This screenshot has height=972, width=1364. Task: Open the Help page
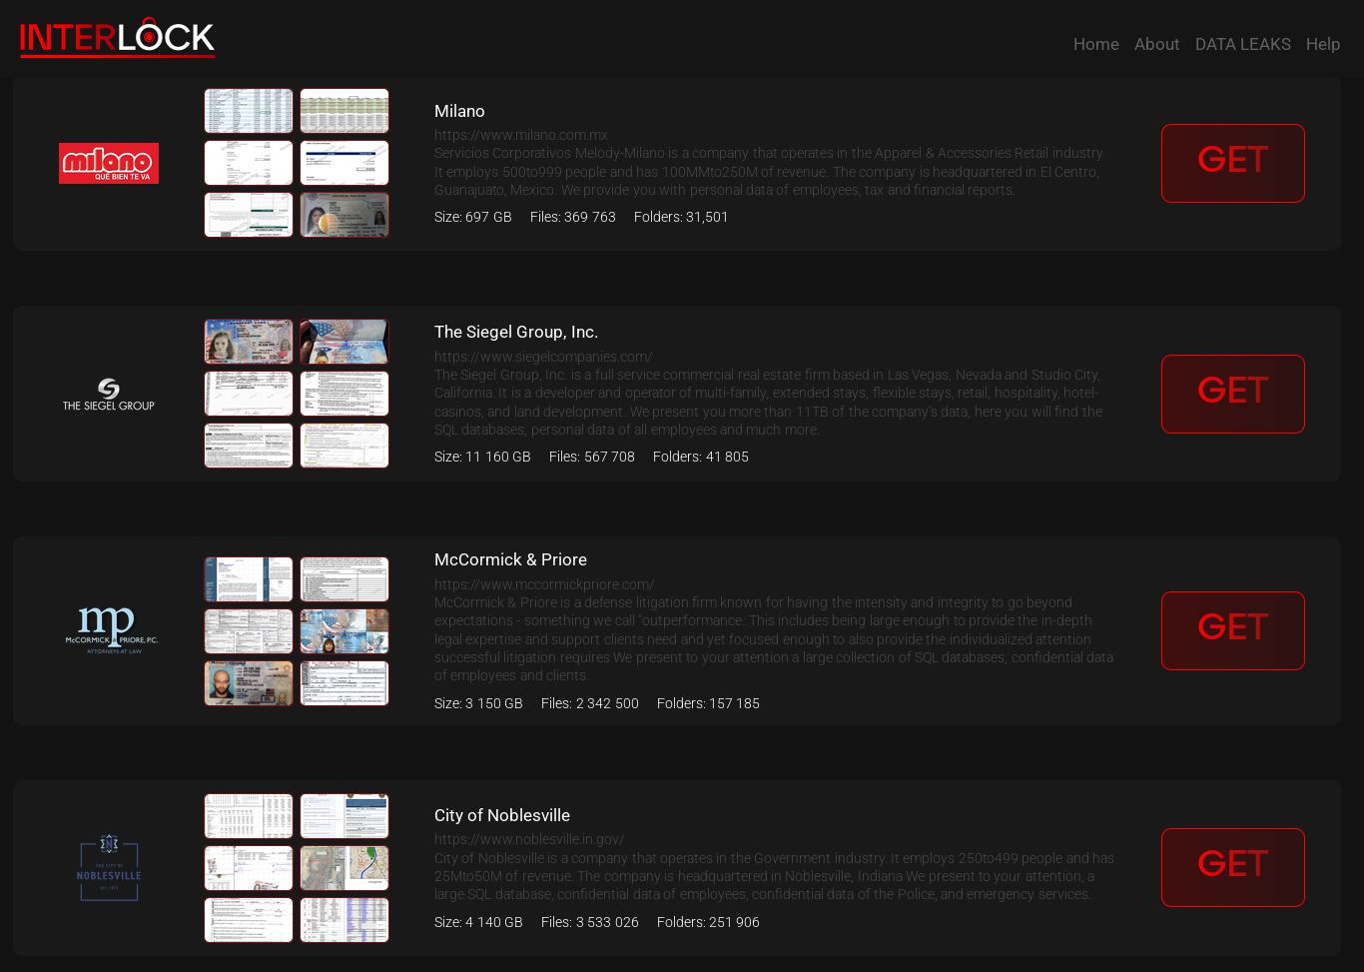(x=1322, y=44)
